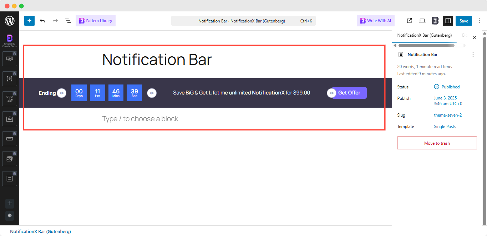Click the Ending countdown label

click(x=47, y=93)
